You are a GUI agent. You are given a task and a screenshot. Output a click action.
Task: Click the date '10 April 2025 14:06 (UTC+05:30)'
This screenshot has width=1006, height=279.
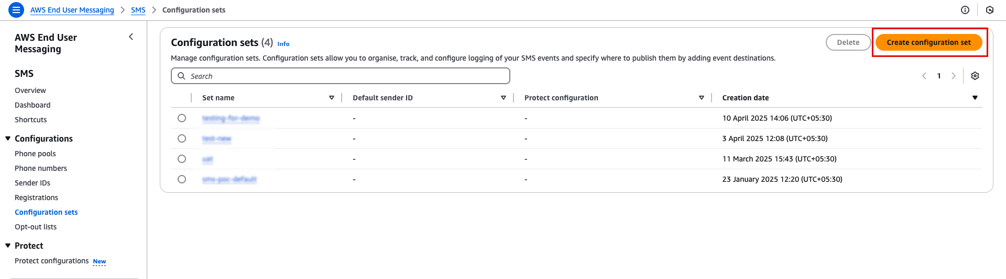point(777,118)
